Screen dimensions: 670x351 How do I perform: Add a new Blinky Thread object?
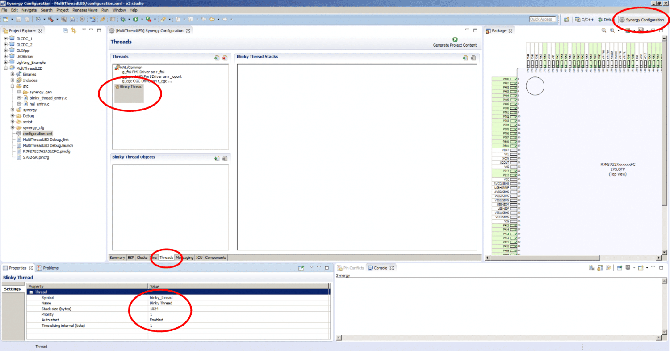tap(217, 158)
